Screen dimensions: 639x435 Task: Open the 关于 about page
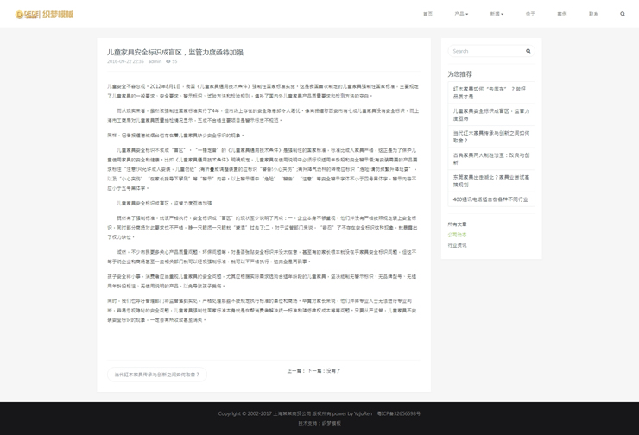[530, 14]
